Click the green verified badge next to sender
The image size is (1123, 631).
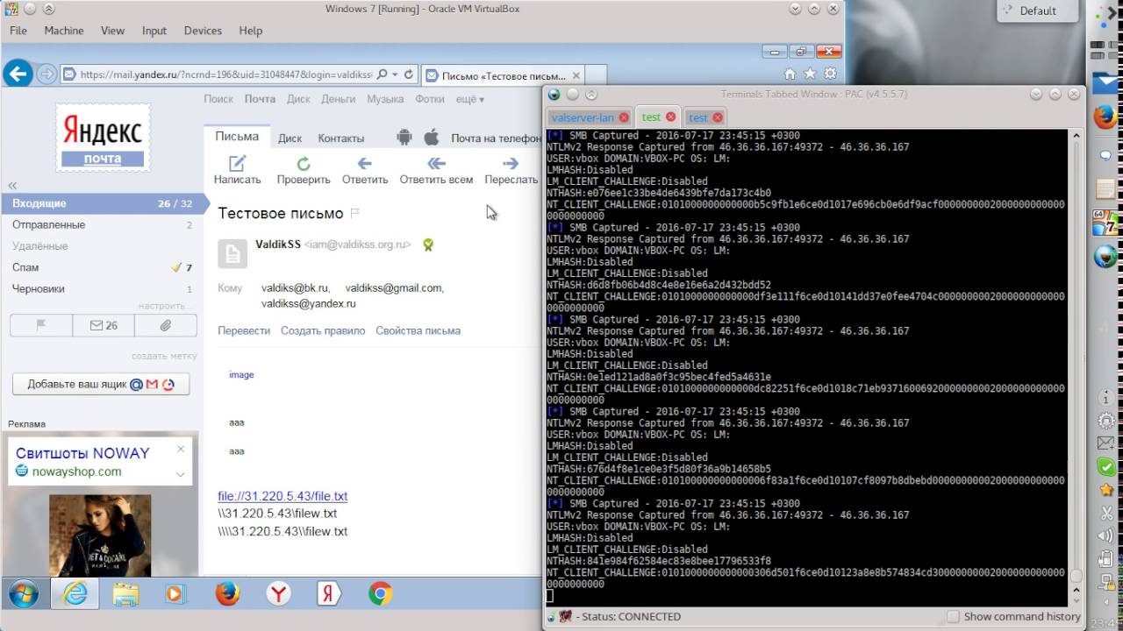pos(428,245)
